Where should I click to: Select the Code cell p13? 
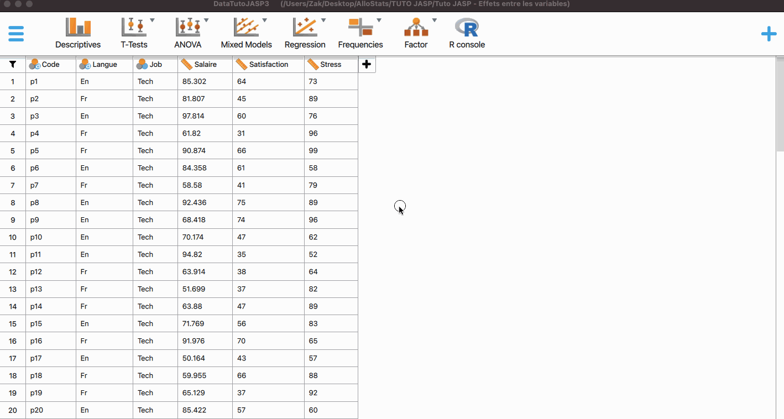point(51,289)
